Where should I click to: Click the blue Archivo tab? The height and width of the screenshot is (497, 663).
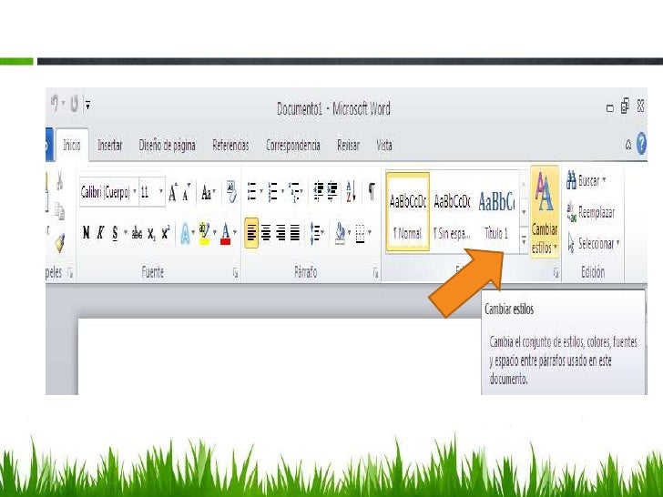click(x=49, y=145)
